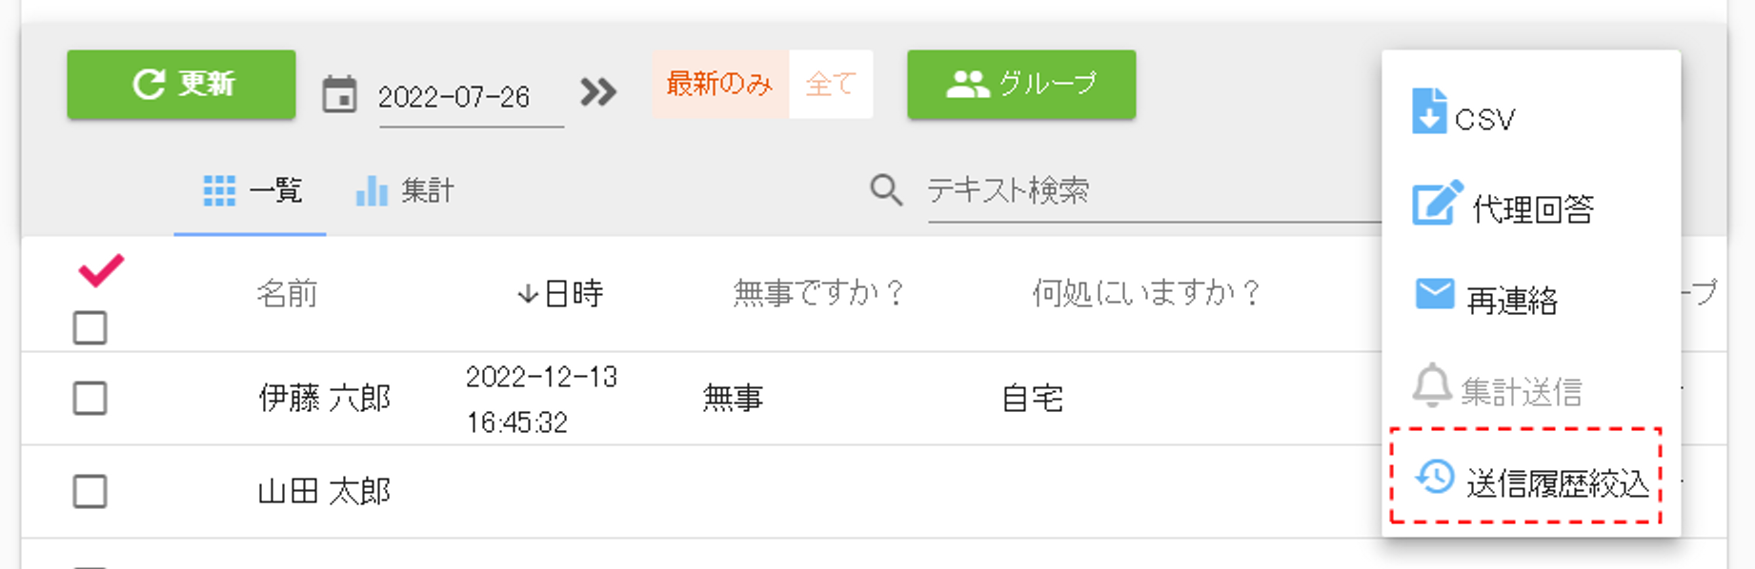Screen dimensions: 1755x569
Task: Check the box for 伊藤 六郎
Action: tap(91, 398)
